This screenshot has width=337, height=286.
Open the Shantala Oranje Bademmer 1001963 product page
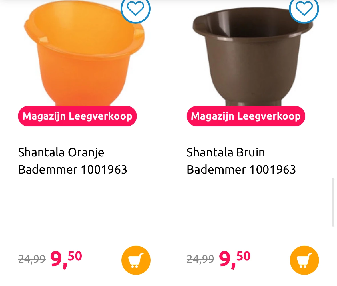point(73,161)
